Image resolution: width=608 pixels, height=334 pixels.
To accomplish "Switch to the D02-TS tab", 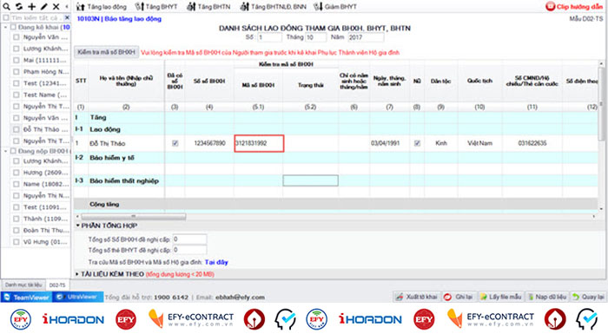I will tap(57, 285).
